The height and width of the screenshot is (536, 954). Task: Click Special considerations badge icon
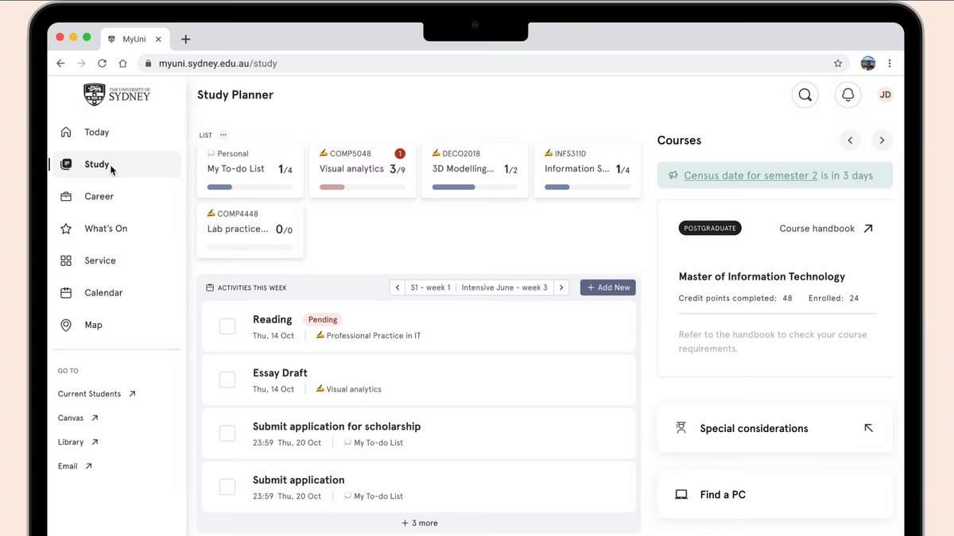681,428
